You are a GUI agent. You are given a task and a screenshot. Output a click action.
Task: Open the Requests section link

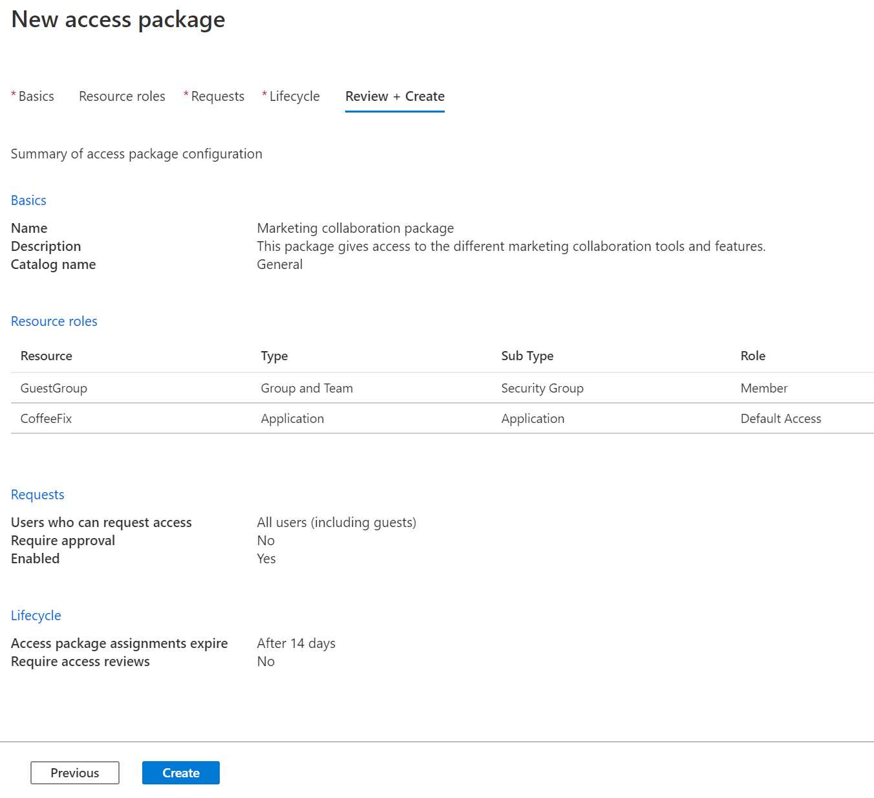[x=37, y=494]
